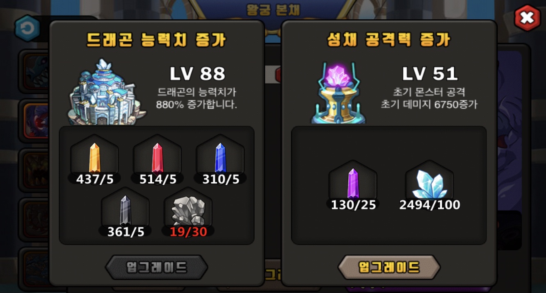Screen dimensions: 546x293
Task: Tap the ice blue crystal cluster icon
Action: [x=429, y=184]
